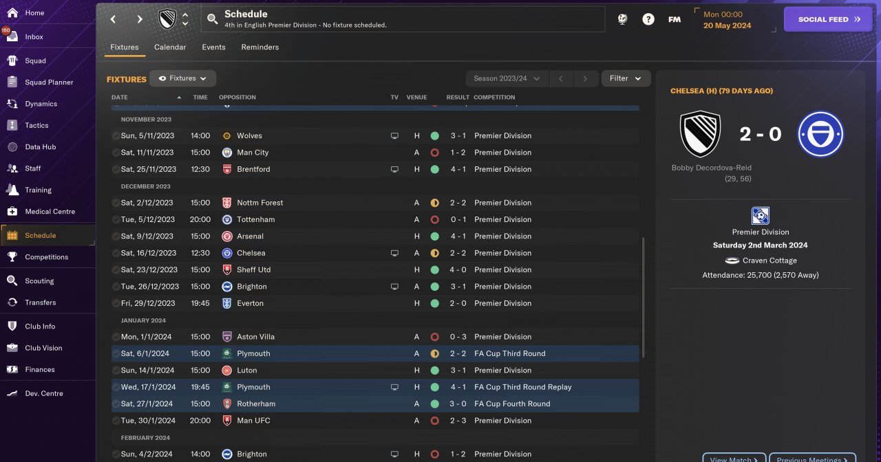Open the Scouting section

(39, 280)
